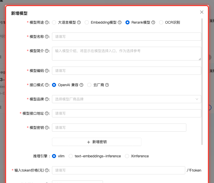
Task: Choose the text-embeddings-inference engine option
Action: click(71, 156)
